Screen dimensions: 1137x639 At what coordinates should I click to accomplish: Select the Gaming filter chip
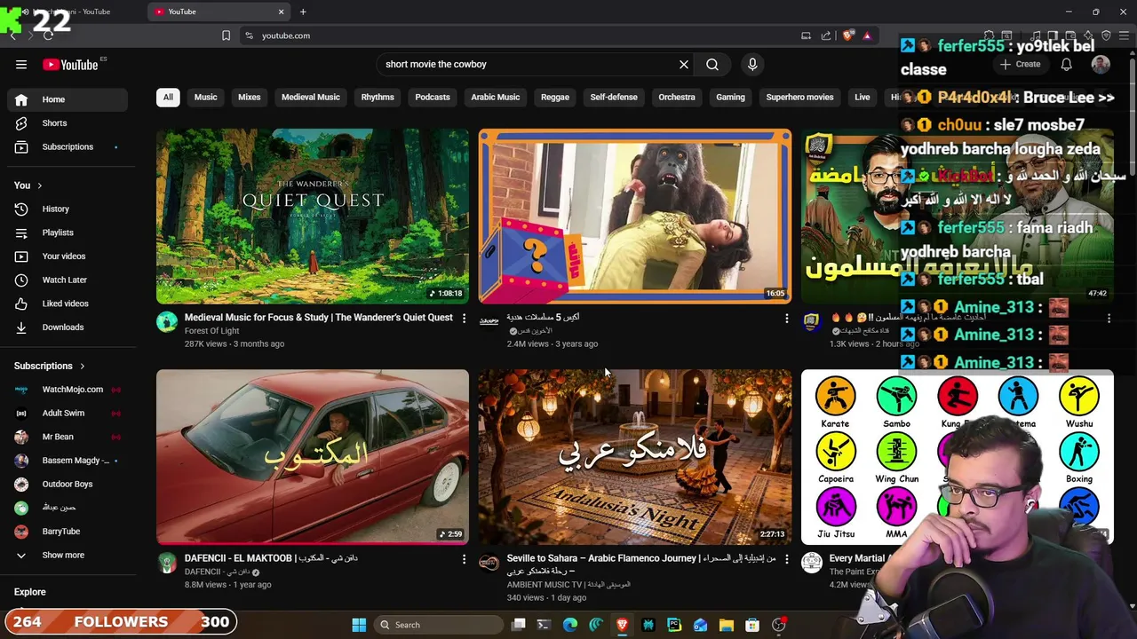pos(730,97)
